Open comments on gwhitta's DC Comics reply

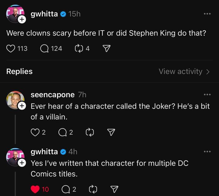click(66, 189)
